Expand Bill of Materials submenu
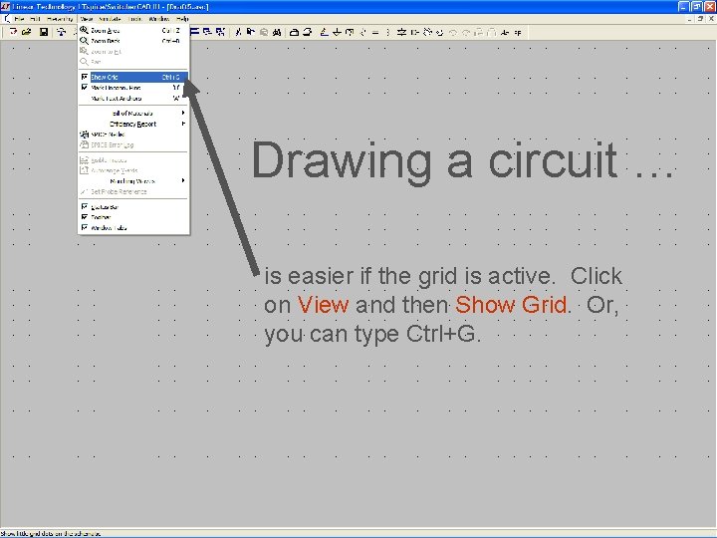This screenshot has height=538, width=717. pos(133,113)
